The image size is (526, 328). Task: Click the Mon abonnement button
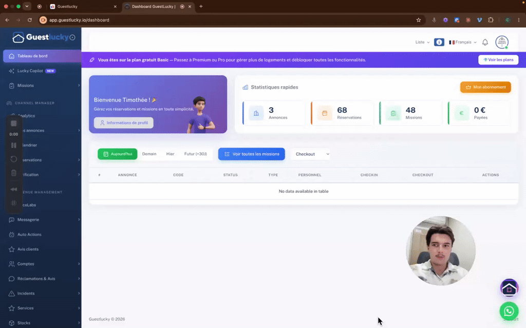(485, 87)
